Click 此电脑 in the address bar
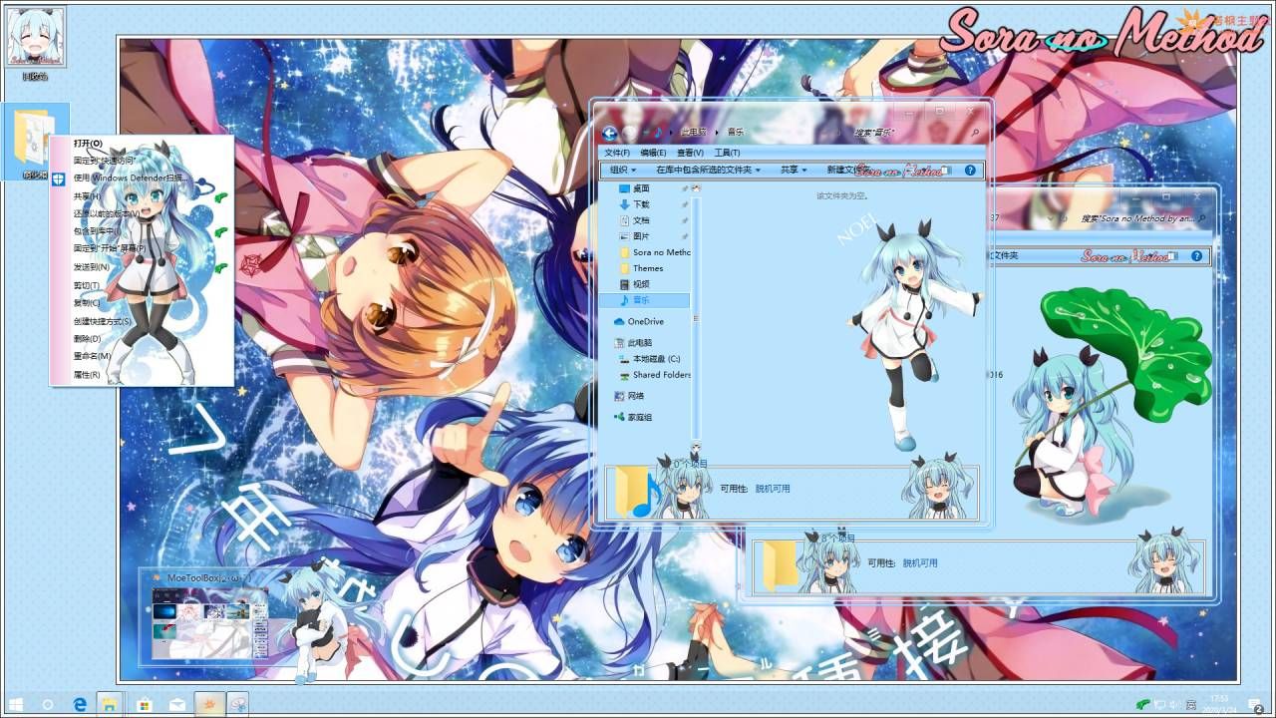This screenshot has width=1276, height=718. [693, 132]
